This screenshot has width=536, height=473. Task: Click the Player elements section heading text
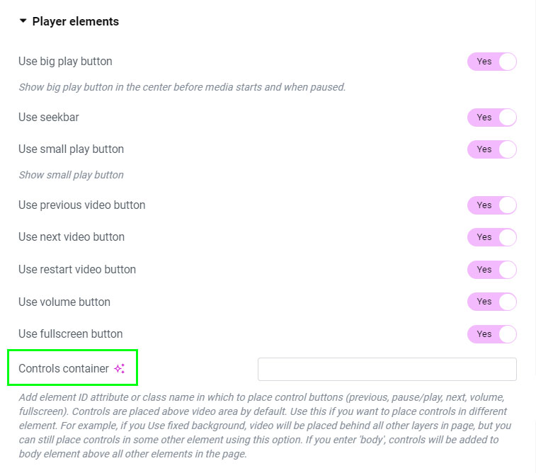(76, 21)
